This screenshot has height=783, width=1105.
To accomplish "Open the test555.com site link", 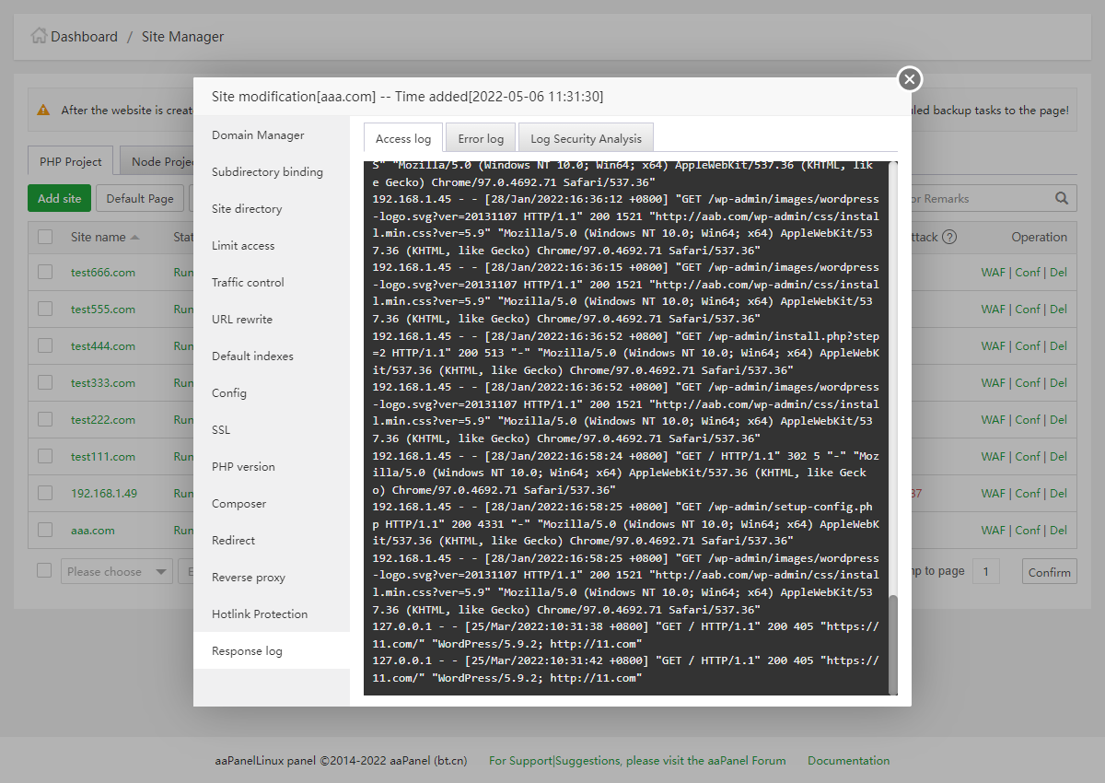I will click(x=103, y=310).
